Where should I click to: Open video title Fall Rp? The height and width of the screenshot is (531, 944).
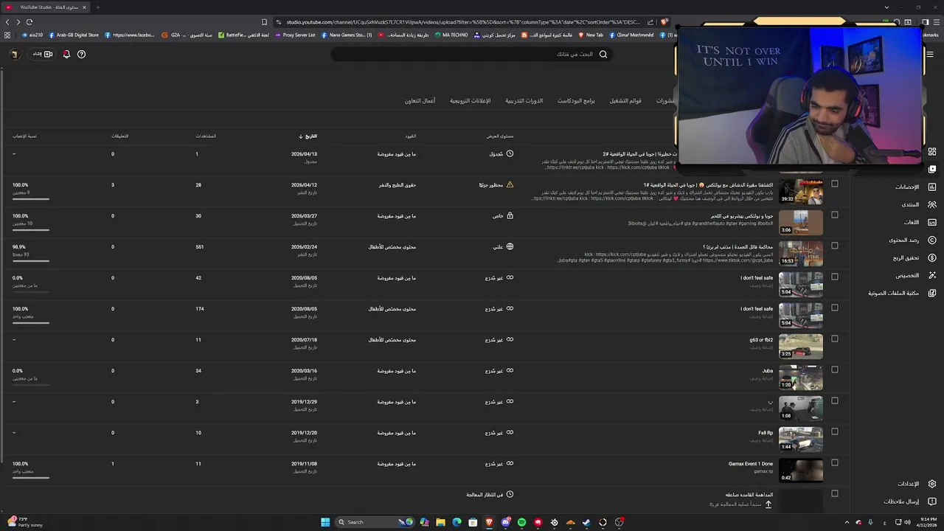(x=766, y=433)
